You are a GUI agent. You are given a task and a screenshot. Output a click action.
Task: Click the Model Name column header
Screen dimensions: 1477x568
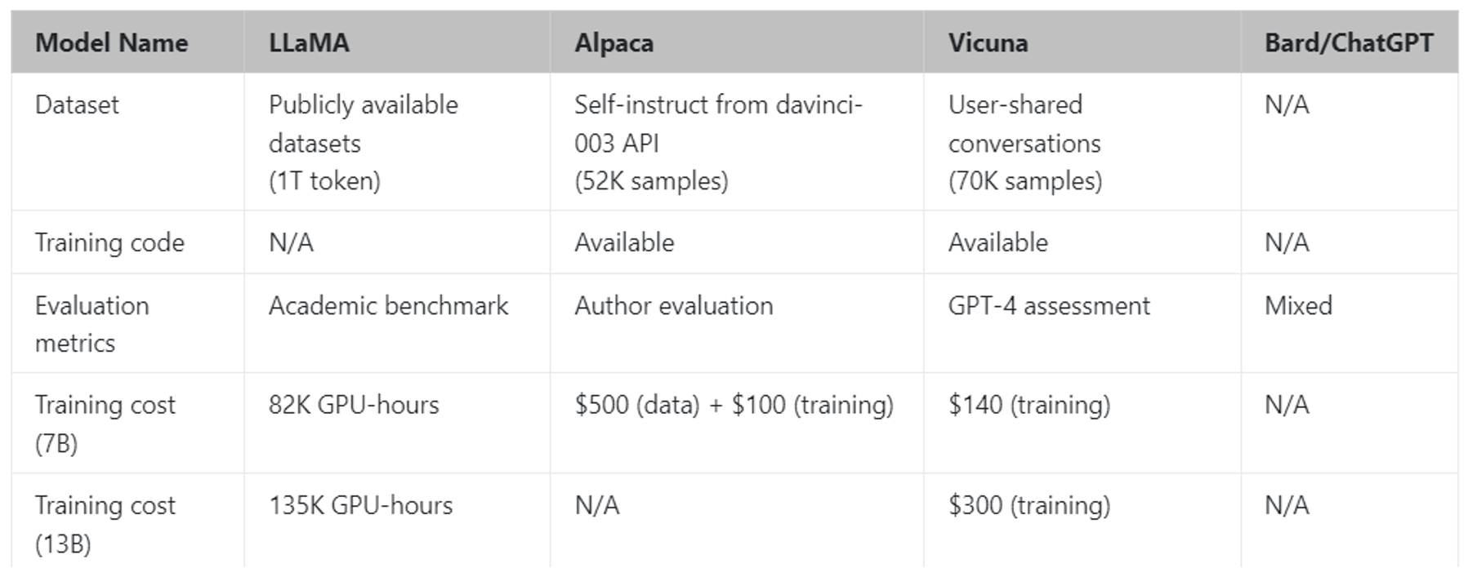tap(111, 42)
